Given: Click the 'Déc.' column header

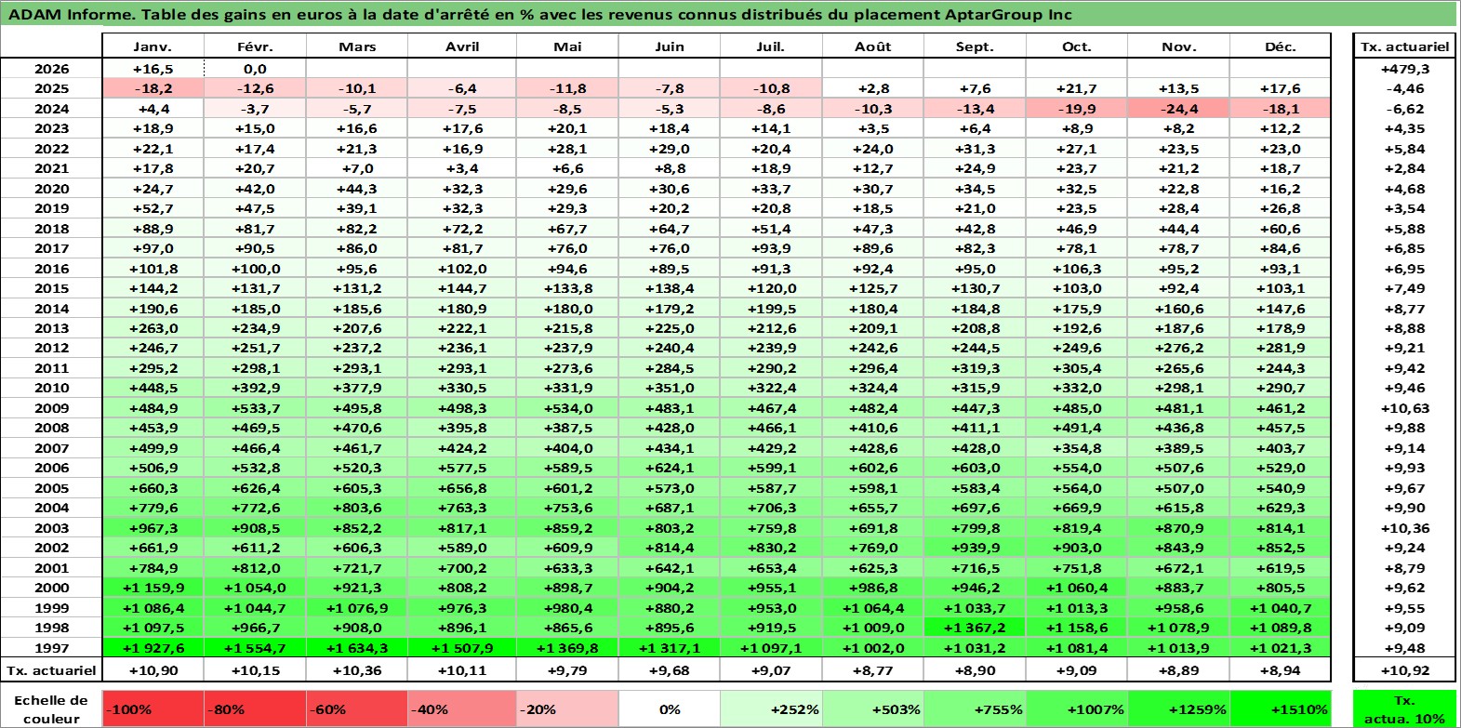Looking at the screenshot, I should (x=1281, y=46).
